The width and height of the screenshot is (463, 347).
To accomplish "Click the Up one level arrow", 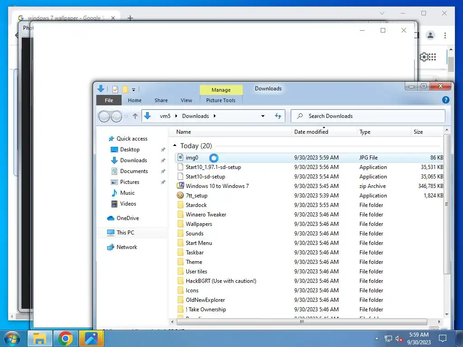I will tap(135, 116).
